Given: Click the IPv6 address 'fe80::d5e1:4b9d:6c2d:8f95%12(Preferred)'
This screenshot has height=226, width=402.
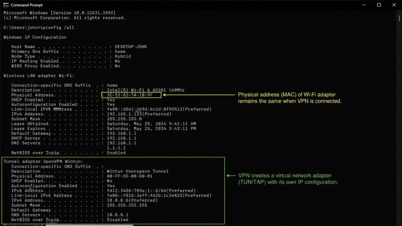Looking at the screenshot, I should coord(159,109).
